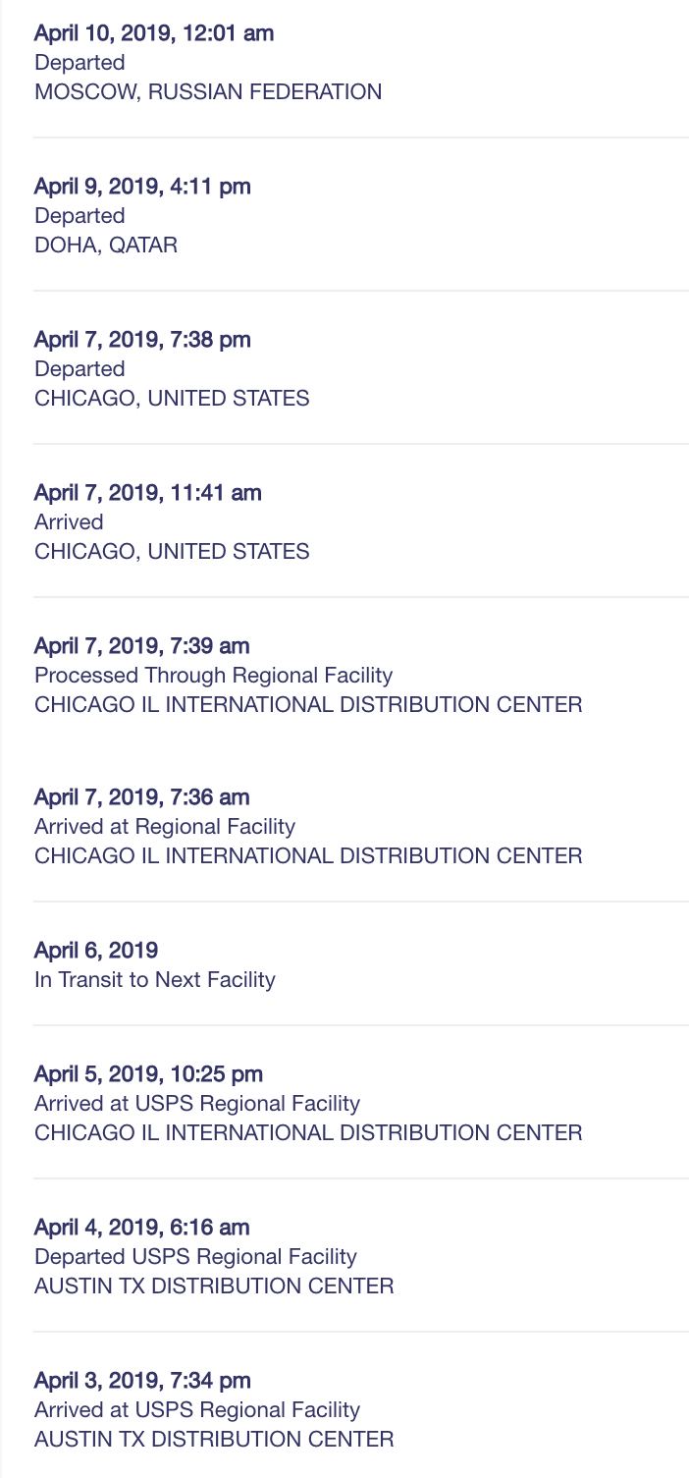Select 'In Transit to Next Facility' status
This screenshot has width=689, height=1478.
click(x=155, y=979)
